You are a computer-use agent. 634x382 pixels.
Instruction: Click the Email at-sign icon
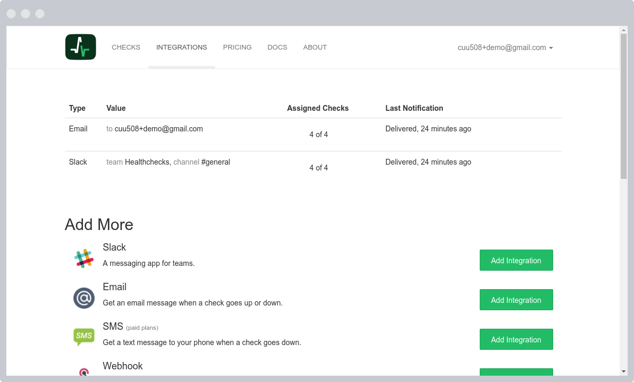(83, 298)
